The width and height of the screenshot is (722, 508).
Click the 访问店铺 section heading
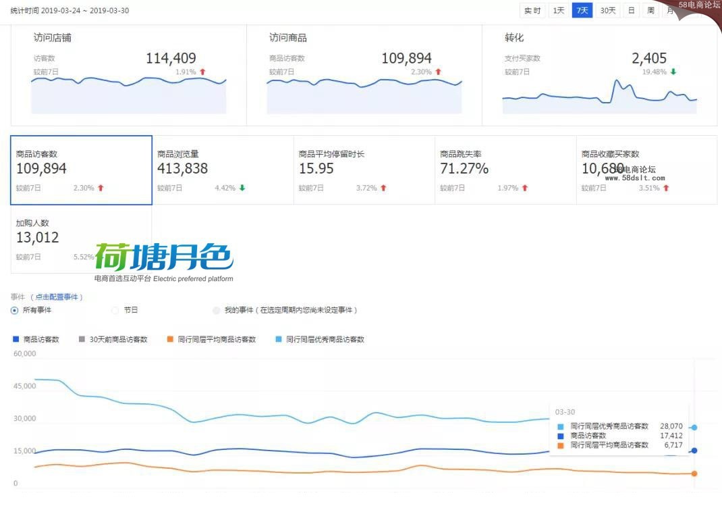click(x=53, y=38)
